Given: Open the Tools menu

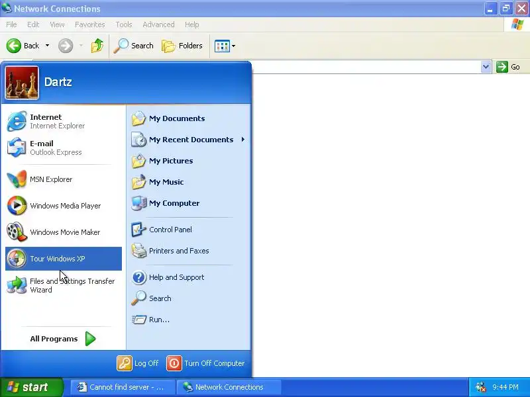Looking at the screenshot, I should [x=124, y=24].
